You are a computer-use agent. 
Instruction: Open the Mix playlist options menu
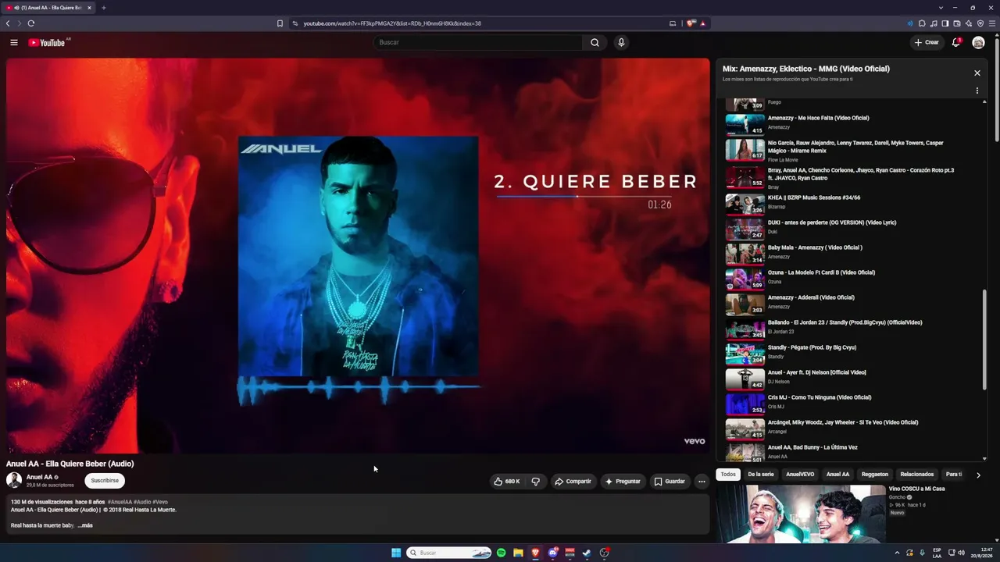click(x=977, y=91)
